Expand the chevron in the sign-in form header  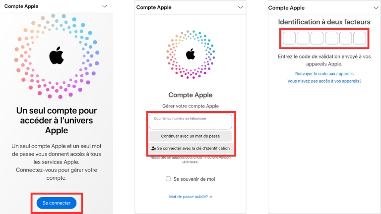coord(240,7)
